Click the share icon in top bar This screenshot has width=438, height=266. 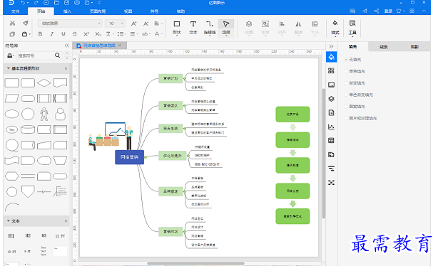click(377, 11)
